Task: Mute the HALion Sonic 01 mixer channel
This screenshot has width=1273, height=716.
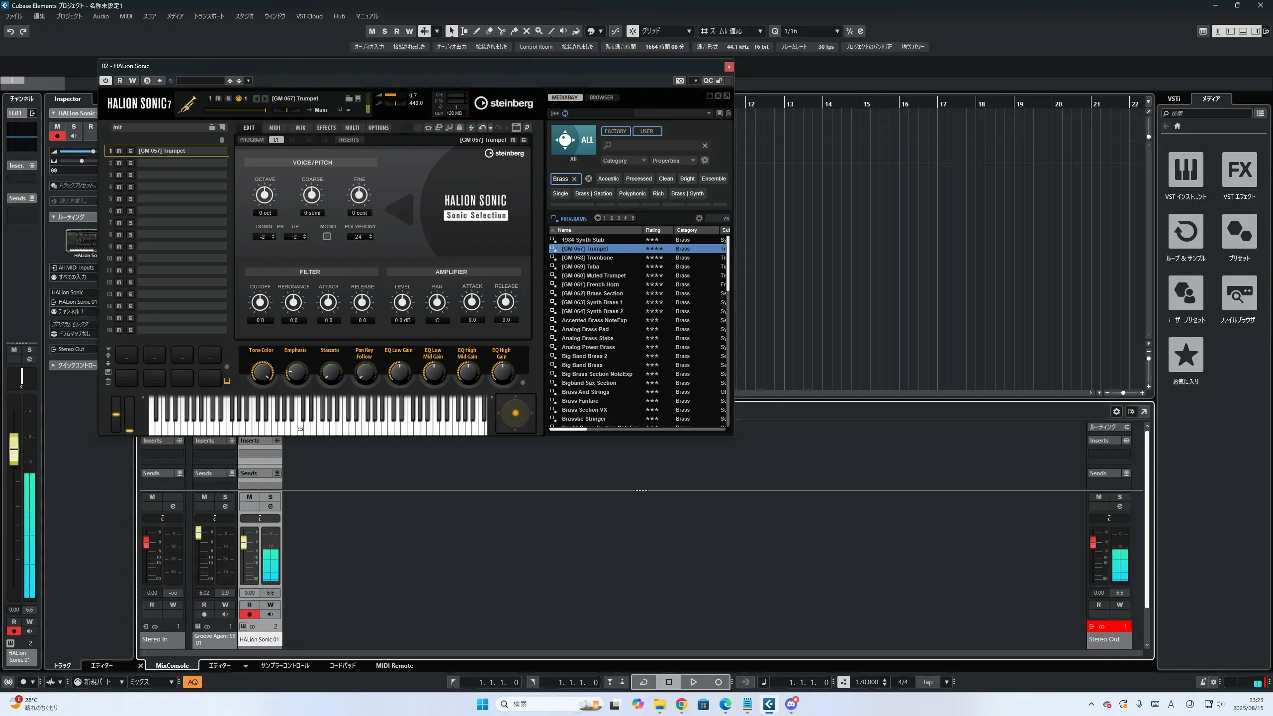Action: (x=250, y=497)
